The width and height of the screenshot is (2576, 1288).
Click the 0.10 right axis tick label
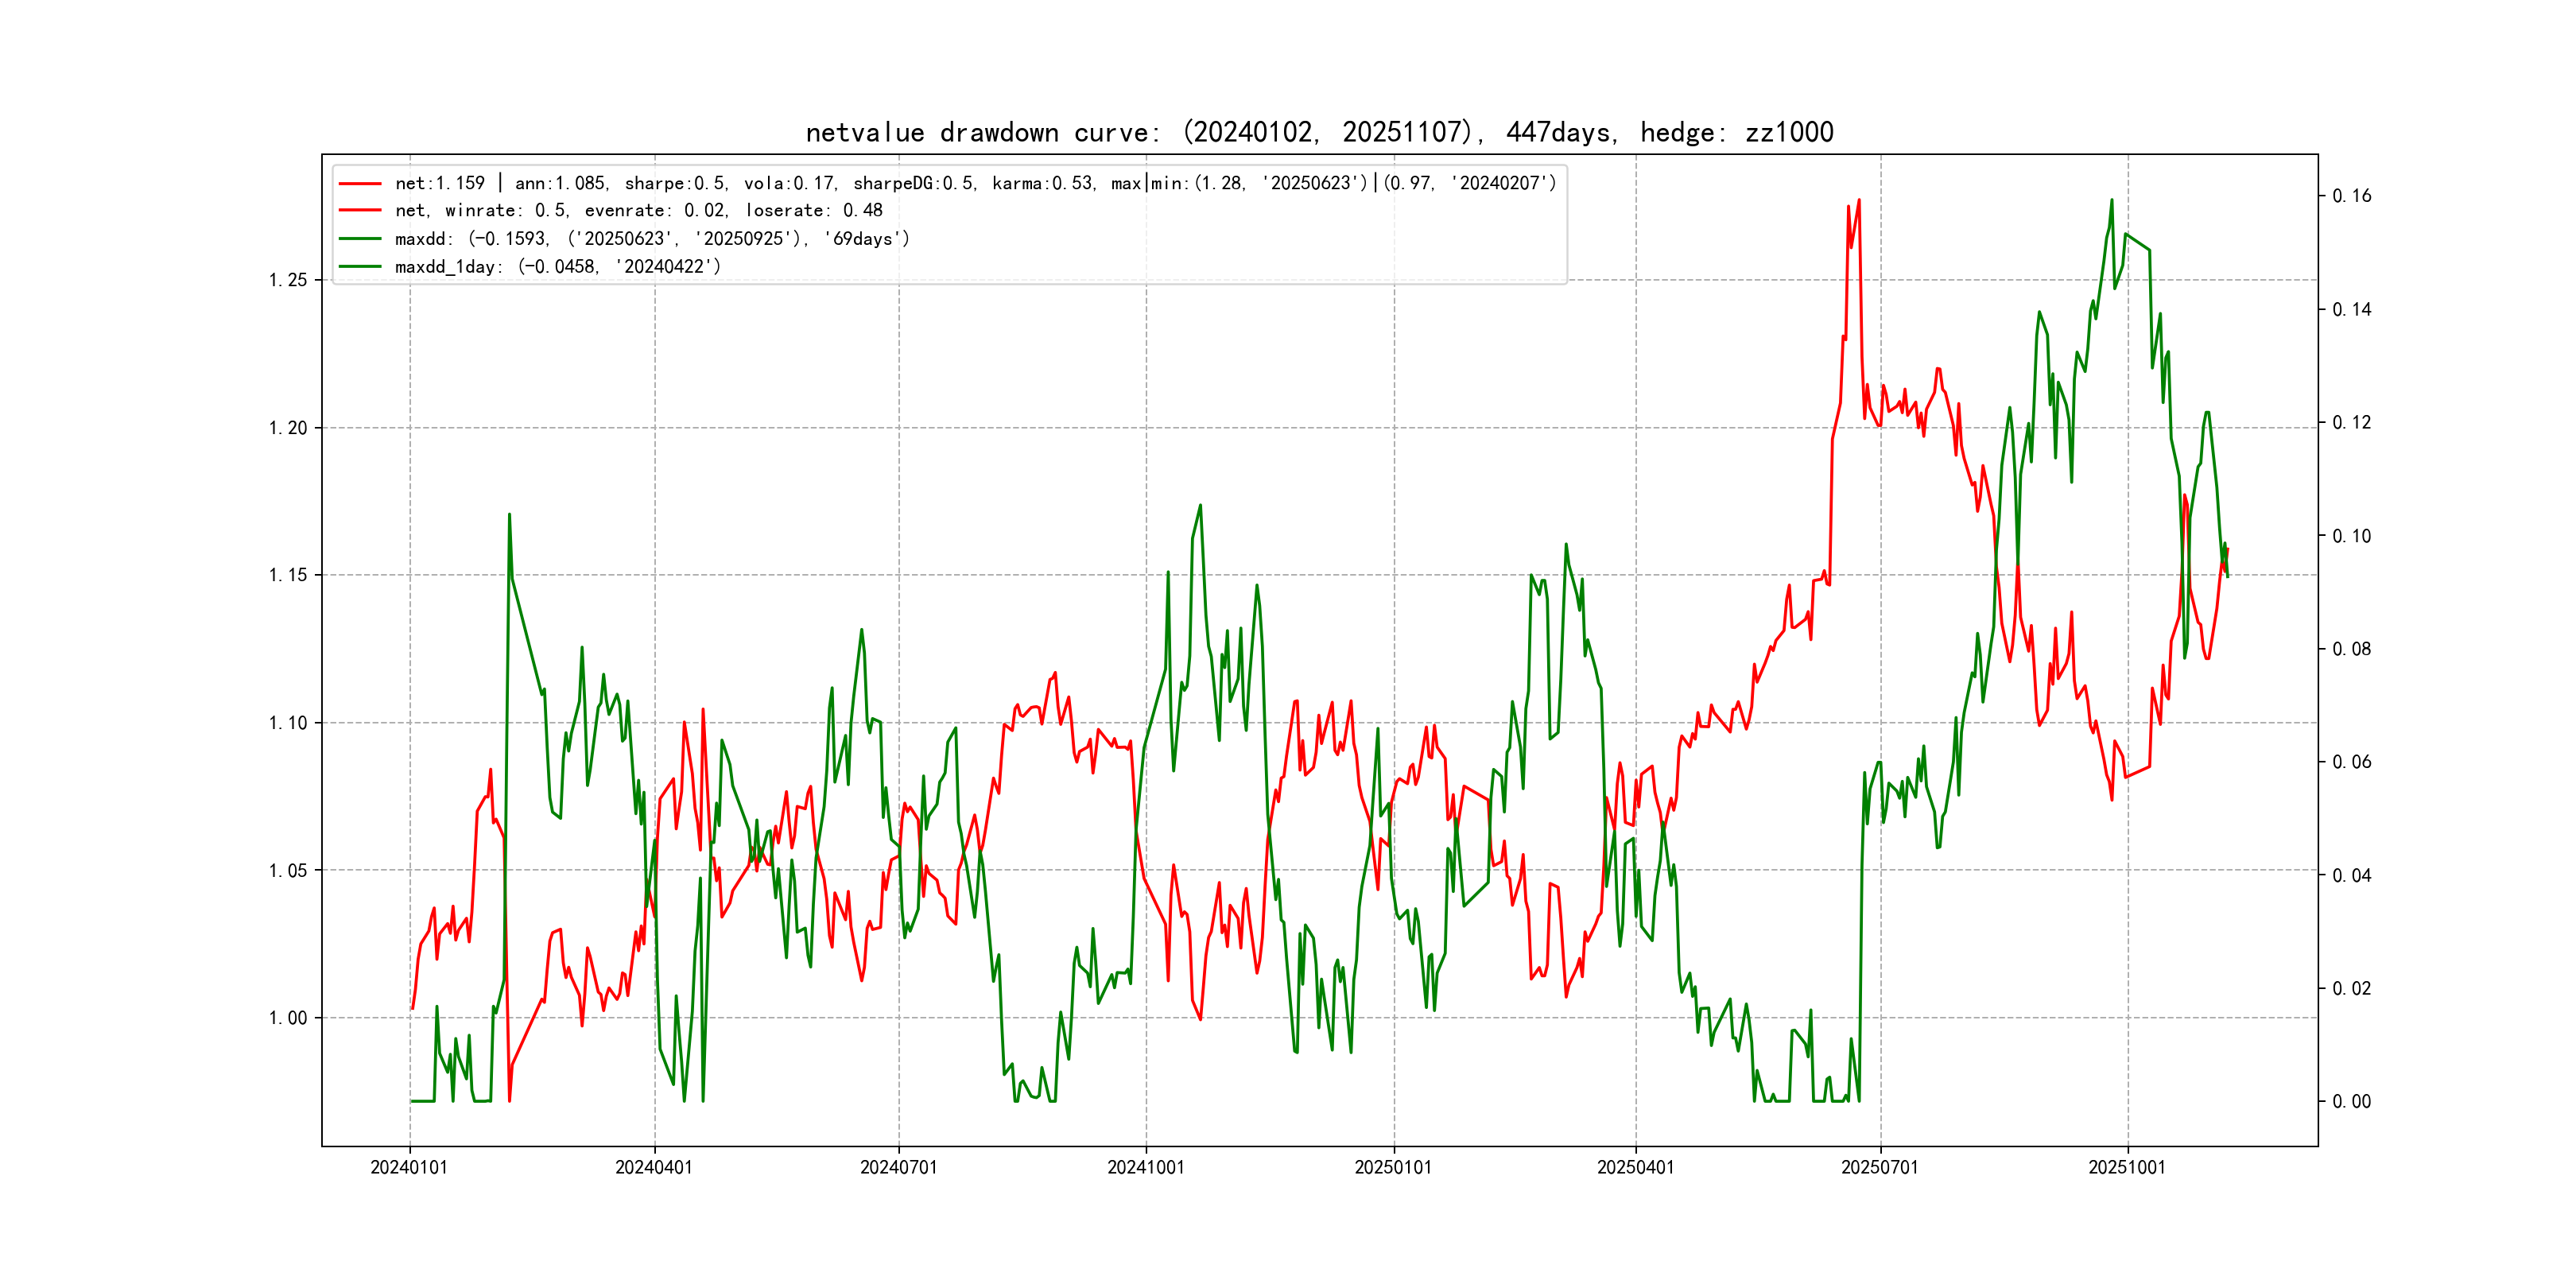[2351, 536]
